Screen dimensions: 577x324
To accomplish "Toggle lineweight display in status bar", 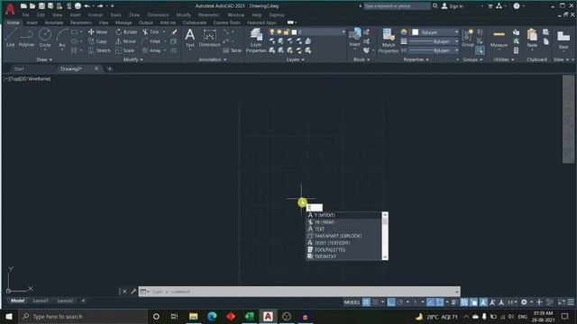I will [454, 302].
